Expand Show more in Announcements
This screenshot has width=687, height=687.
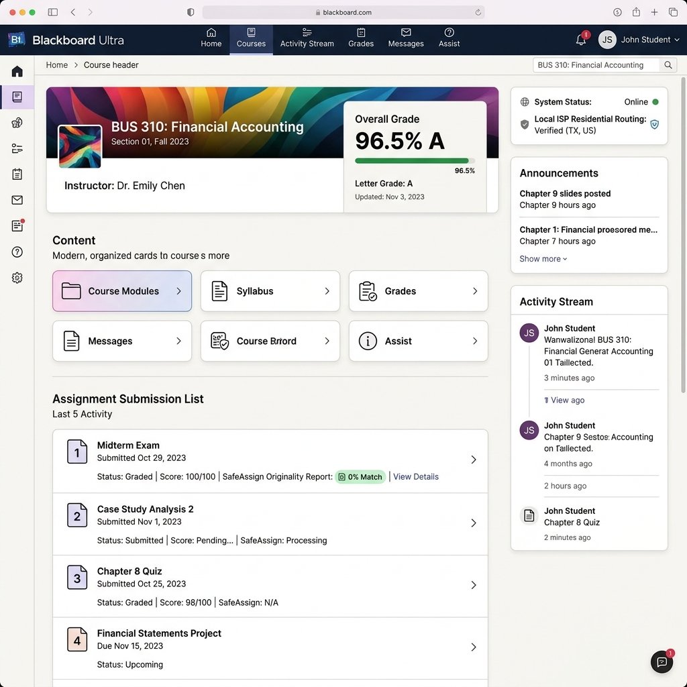(x=543, y=259)
